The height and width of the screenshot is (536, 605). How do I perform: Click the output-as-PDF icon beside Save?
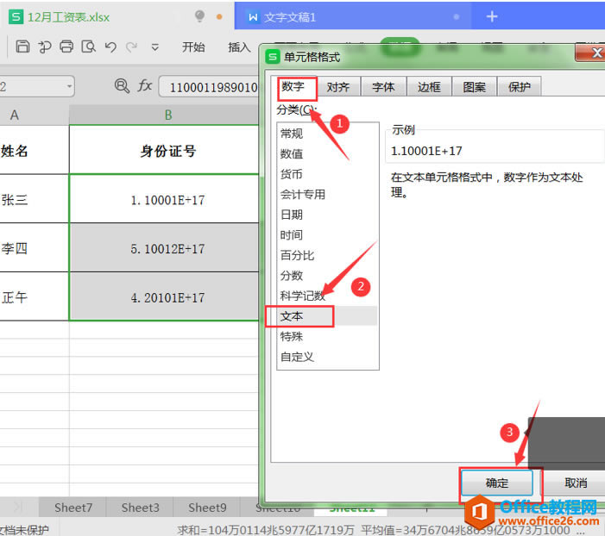click(x=45, y=47)
